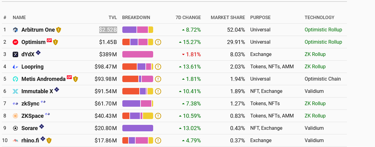Image resolution: width=375 pixels, height=147 pixels.
Task: Click the Optimistic Rollup link for Arbitrum One
Action: [323, 30]
